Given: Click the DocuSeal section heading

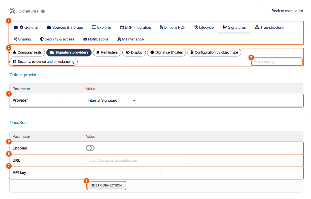Looking at the screenshot, I should pyautogui.click(x=19, y=123).
